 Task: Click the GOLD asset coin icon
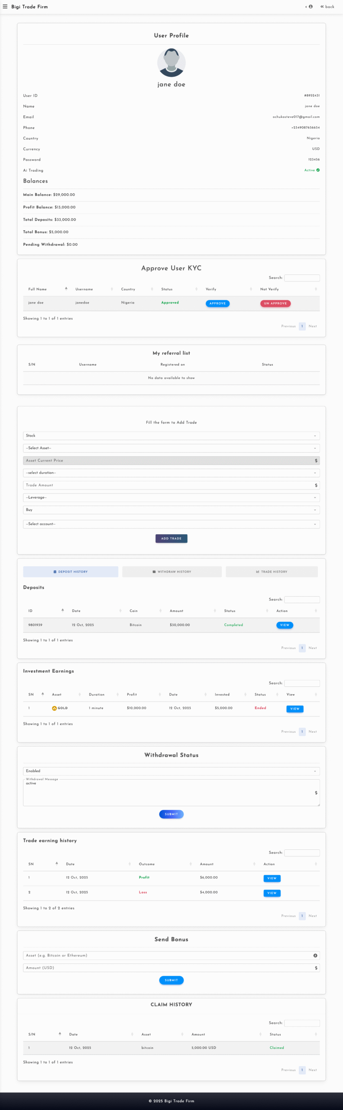54,708
